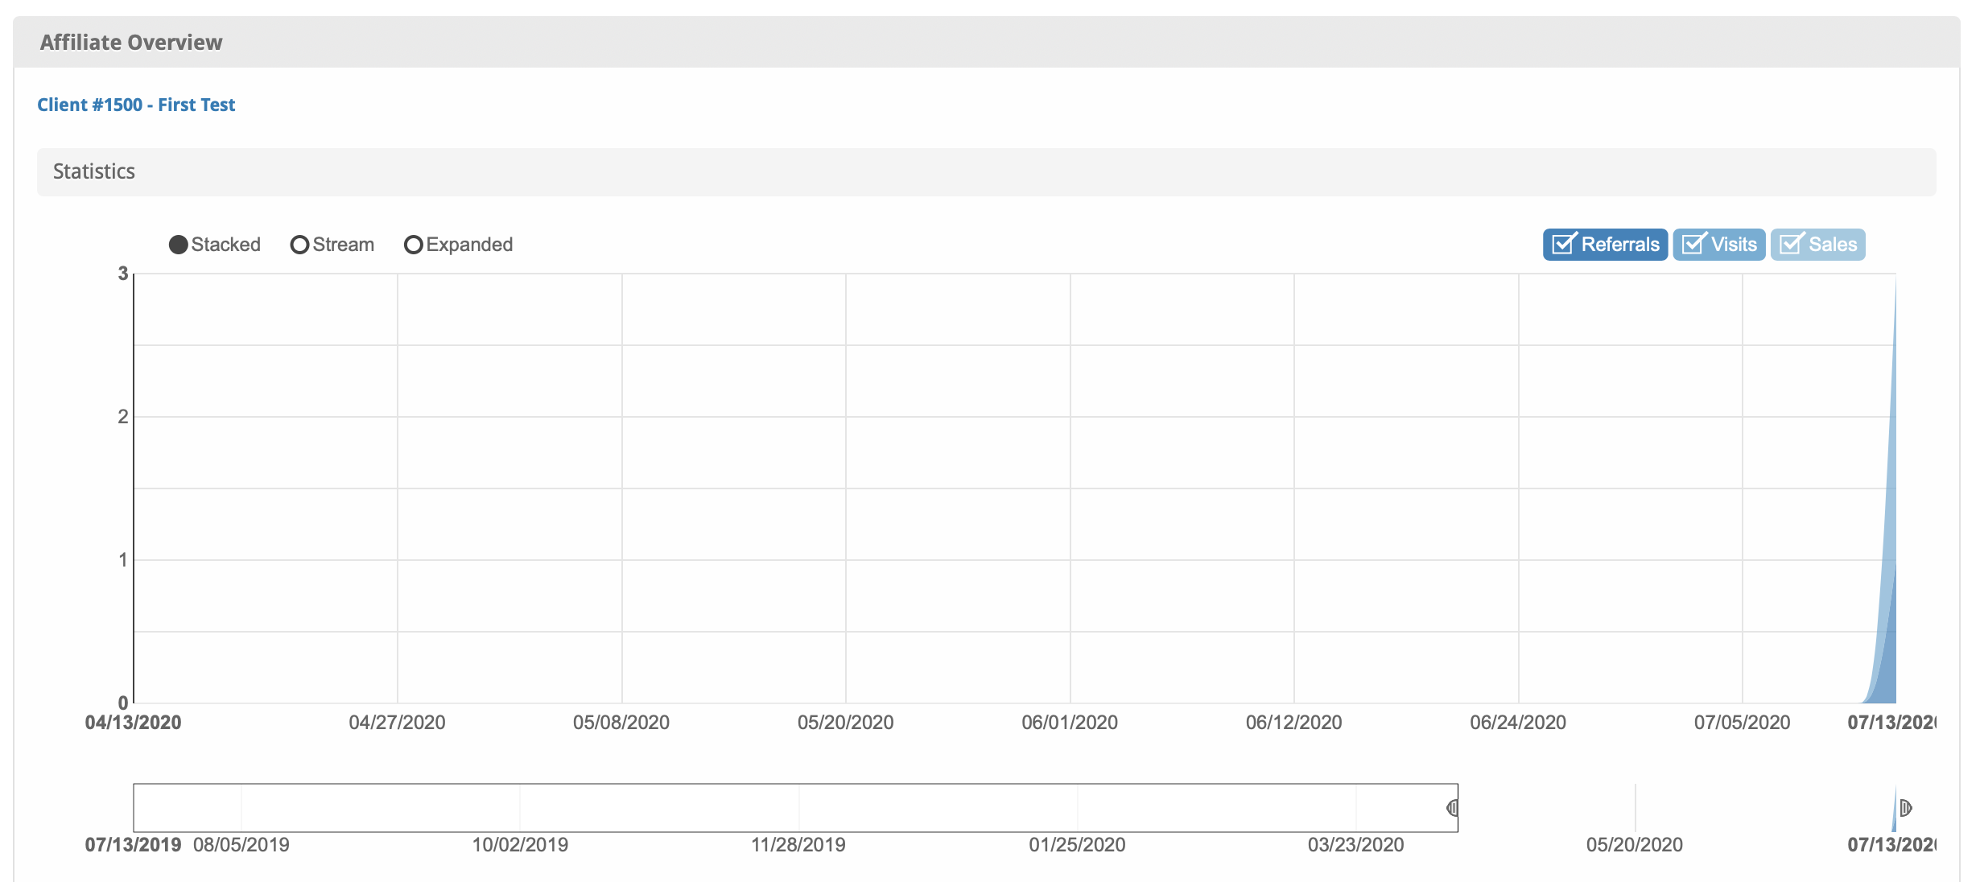Screen dimensions: 1980x882
Task: Select the Stacked chart style radio
Action: (179, 245)
